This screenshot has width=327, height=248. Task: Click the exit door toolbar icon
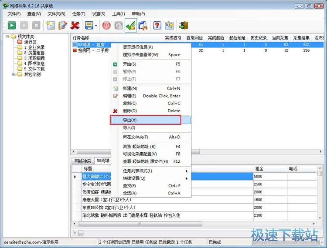(184, 25)
